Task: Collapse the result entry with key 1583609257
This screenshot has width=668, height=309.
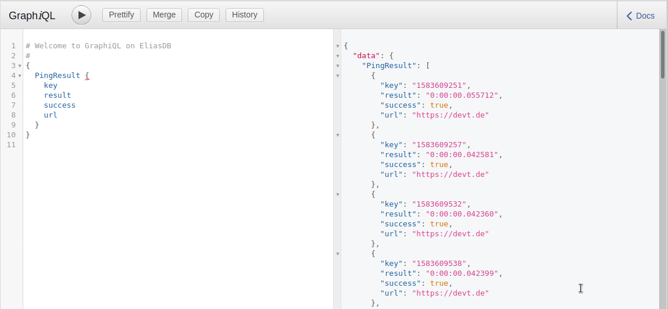Action: click(x=338, y=135)
